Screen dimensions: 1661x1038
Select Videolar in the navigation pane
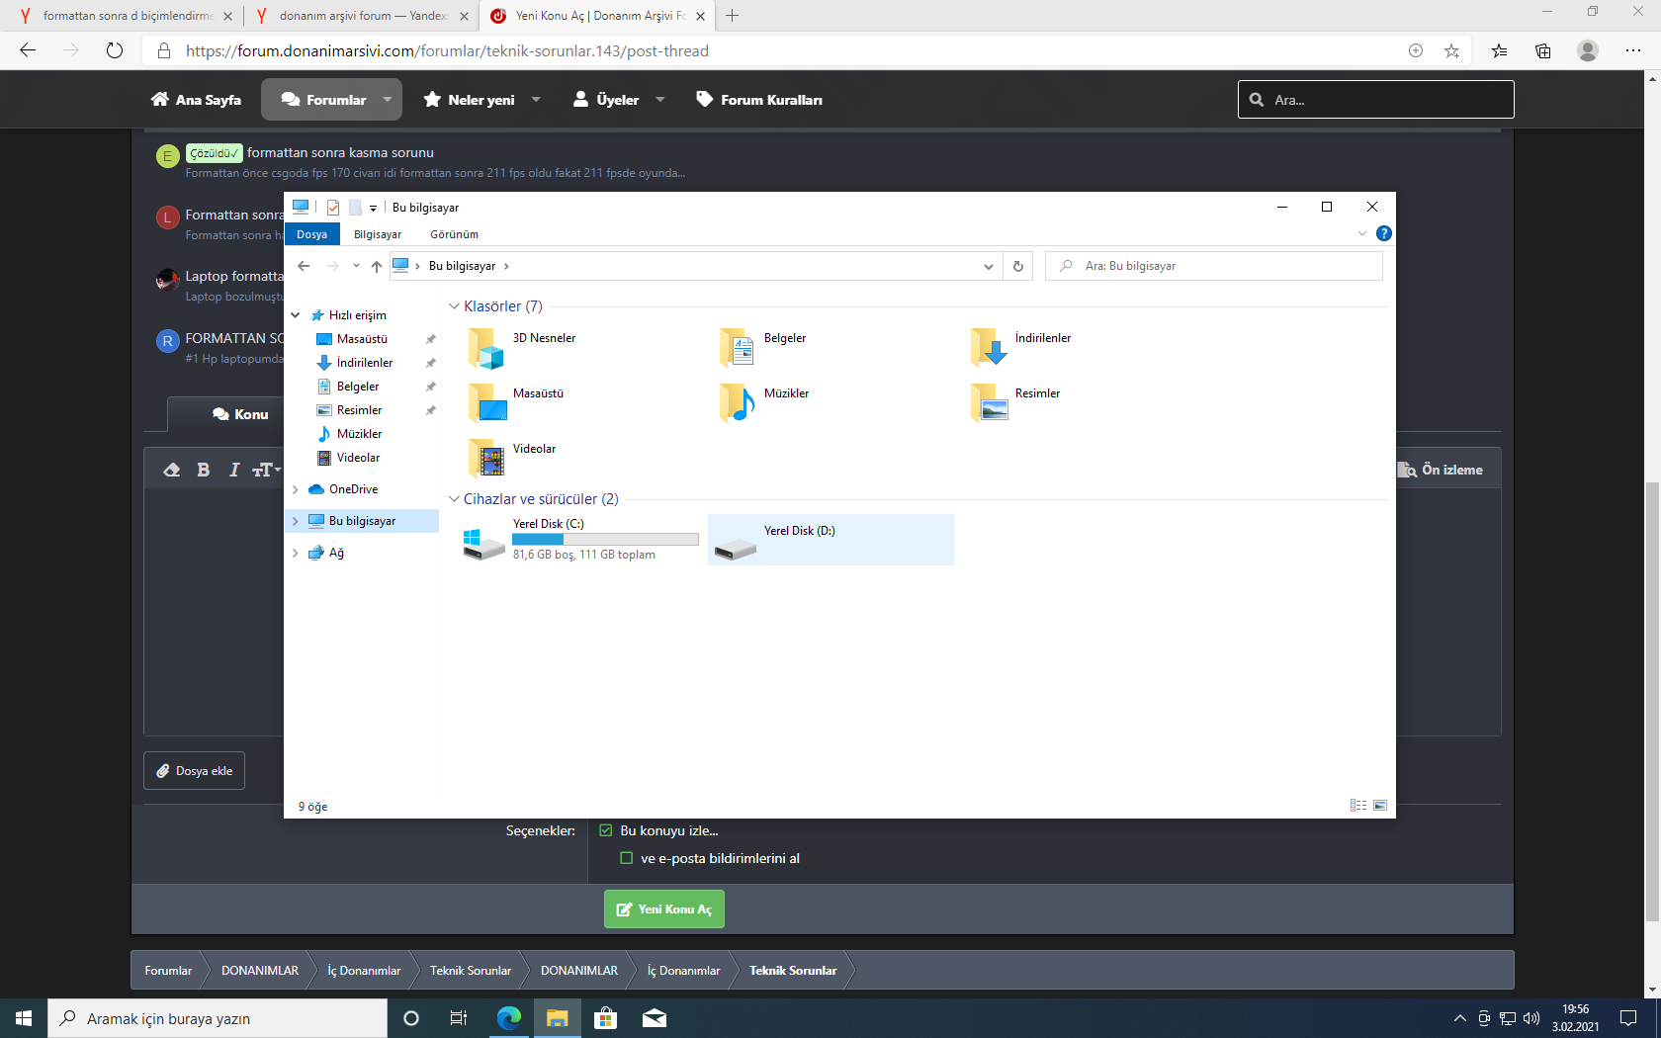[358, 458]
